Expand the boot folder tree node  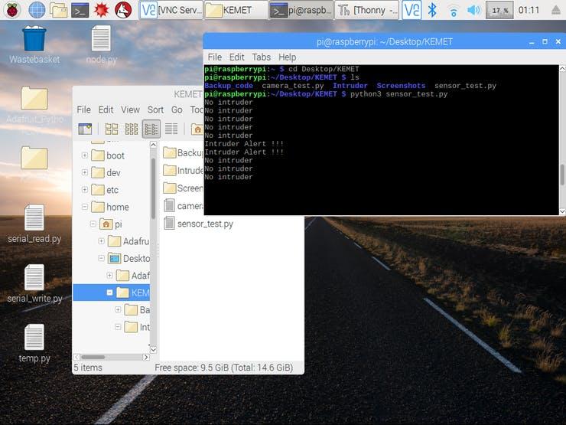pyautogui.click(x=84, y=155)
